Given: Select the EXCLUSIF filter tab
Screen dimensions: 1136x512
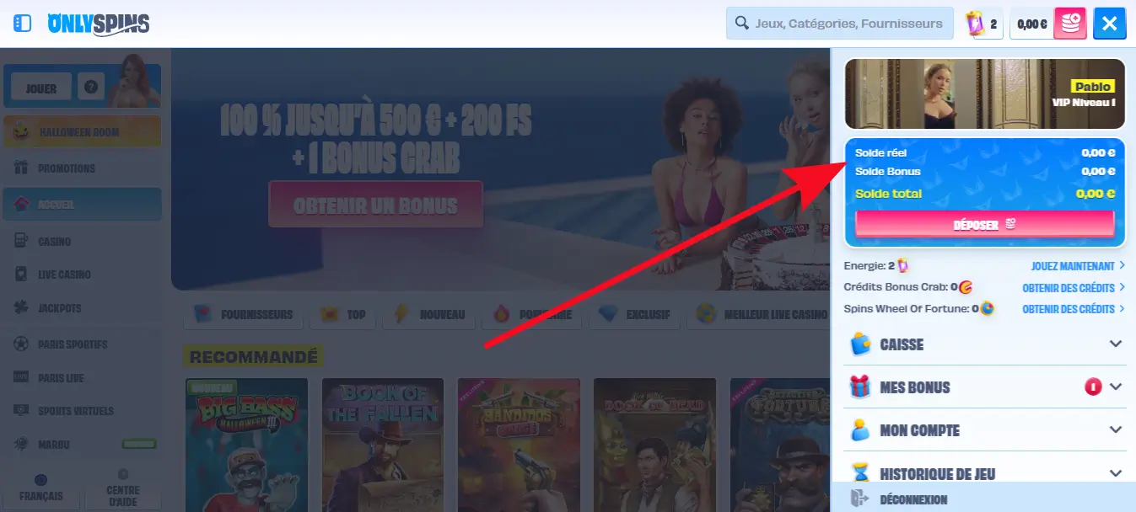Looking at the screenshot, I should (x=634, y=313).
